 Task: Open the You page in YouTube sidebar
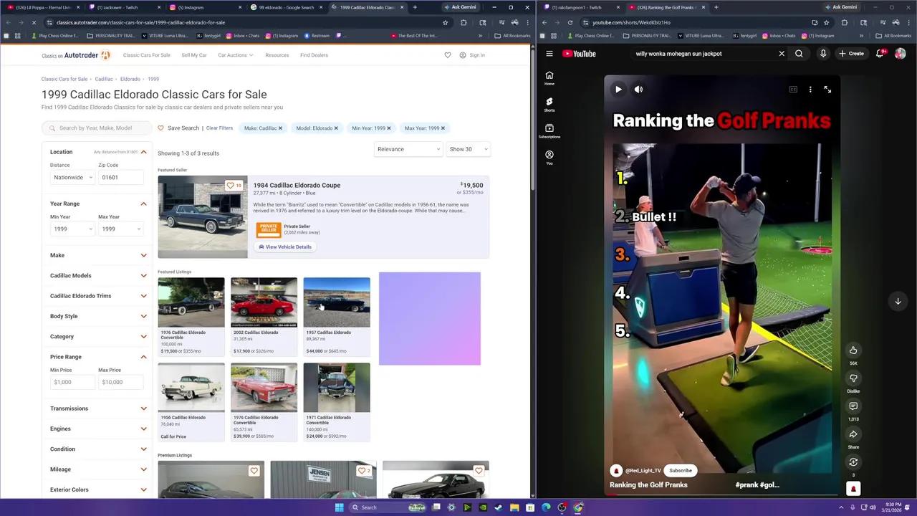point(549,158)
